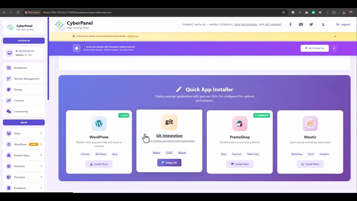
Task: Open Version Management in sidebar
Action: coord(24,79)
